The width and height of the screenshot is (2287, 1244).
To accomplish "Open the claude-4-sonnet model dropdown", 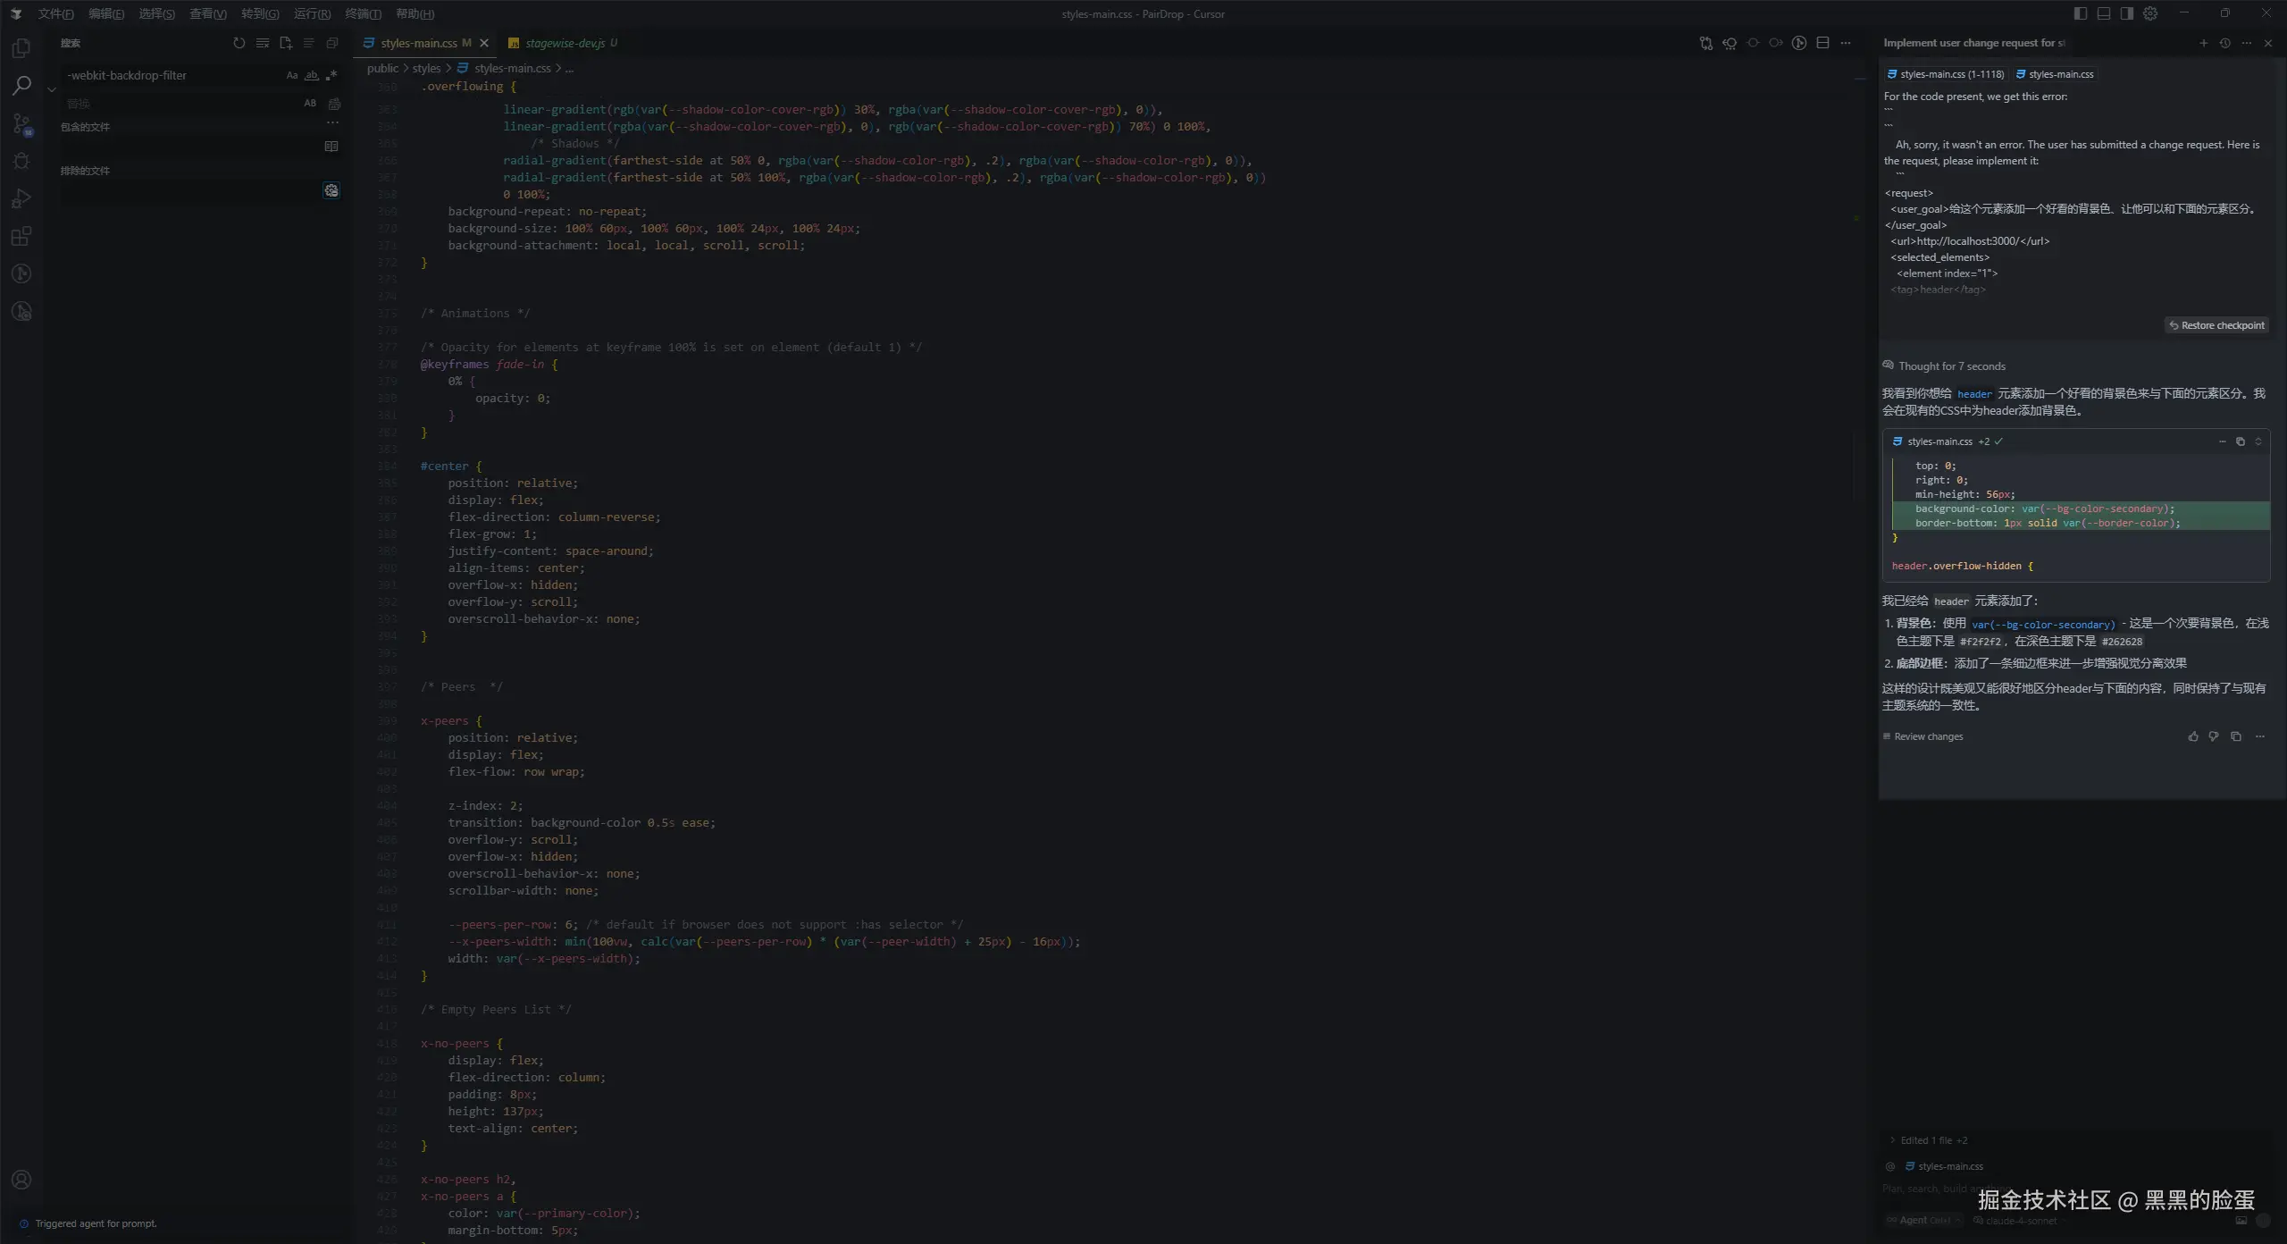I will point(2019,1221).
